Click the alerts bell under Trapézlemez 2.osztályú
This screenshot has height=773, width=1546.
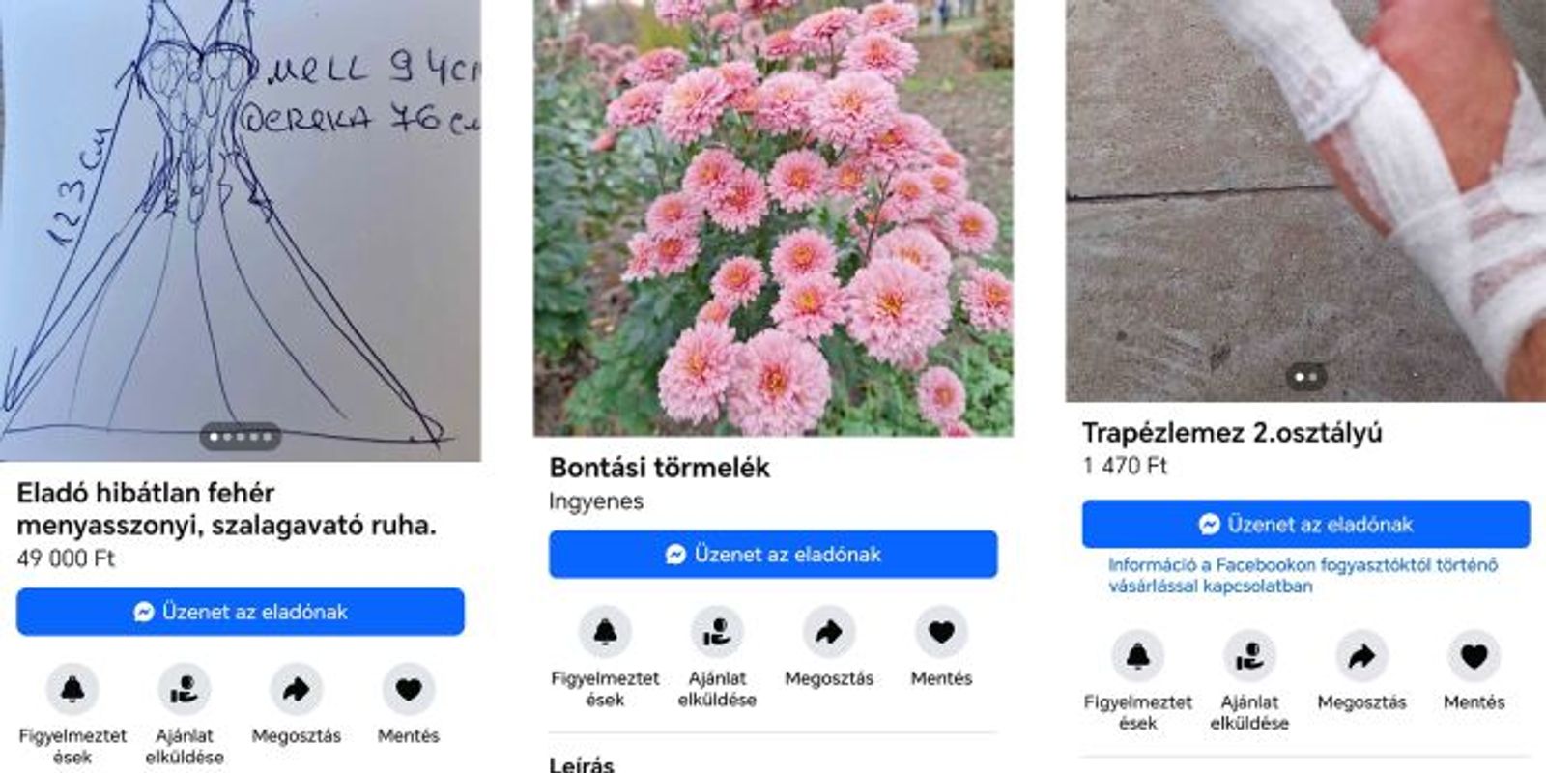pyautogui.click(x=1137, y=656)
